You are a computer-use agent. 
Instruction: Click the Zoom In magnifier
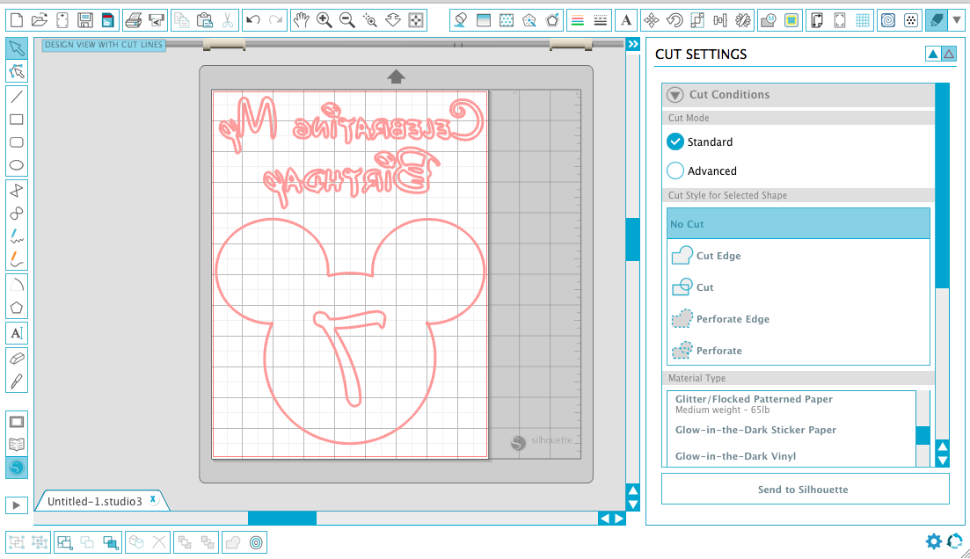tap(325, 20)
